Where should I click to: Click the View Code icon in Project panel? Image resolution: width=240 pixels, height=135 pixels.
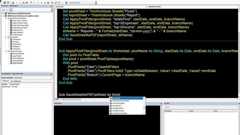pos(3,10)
